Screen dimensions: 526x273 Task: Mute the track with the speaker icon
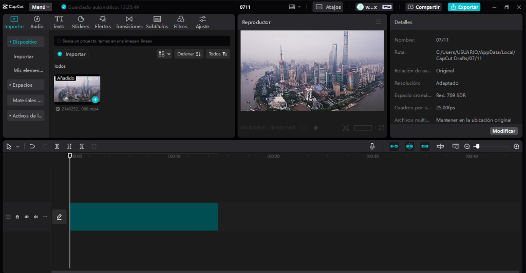tap(36, 217)
